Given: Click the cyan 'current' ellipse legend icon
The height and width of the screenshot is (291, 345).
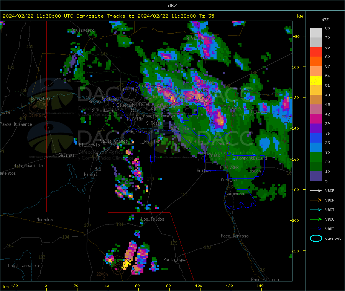Looking at the screenshot, I should tap(316, 238).
